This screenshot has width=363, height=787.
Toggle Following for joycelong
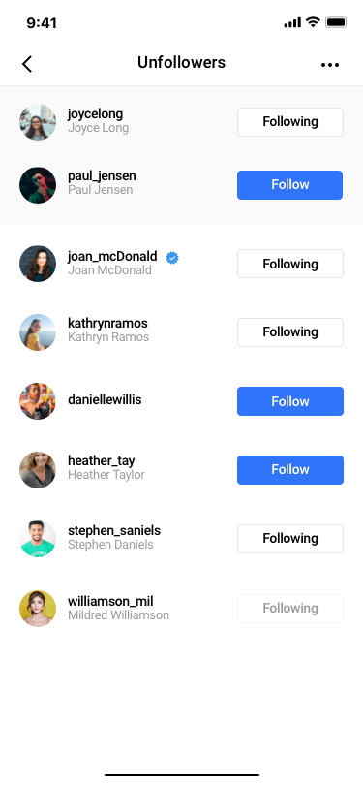(290, 122)
